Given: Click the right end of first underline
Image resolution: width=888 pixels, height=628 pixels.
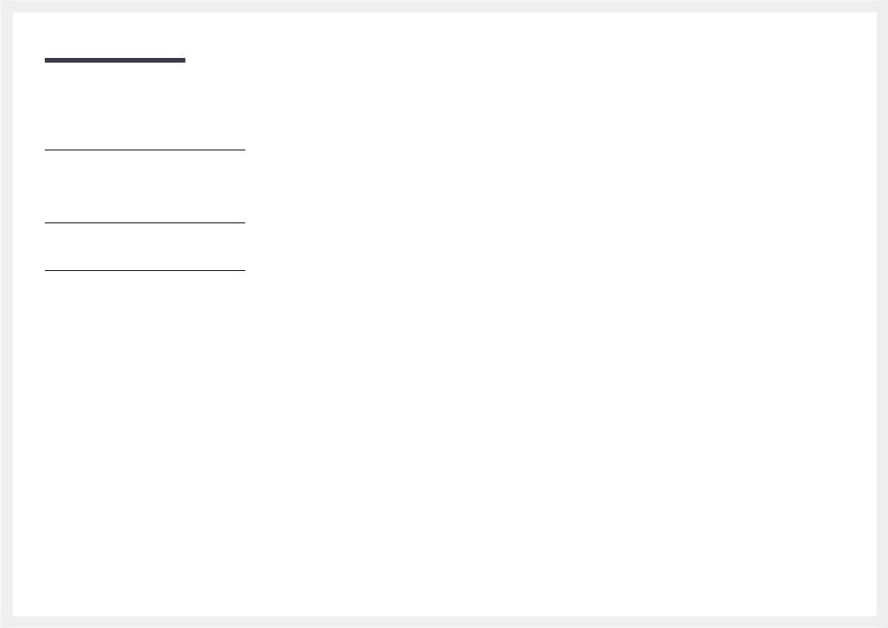Looking at the screenshot, I should [x=244, y=150].
